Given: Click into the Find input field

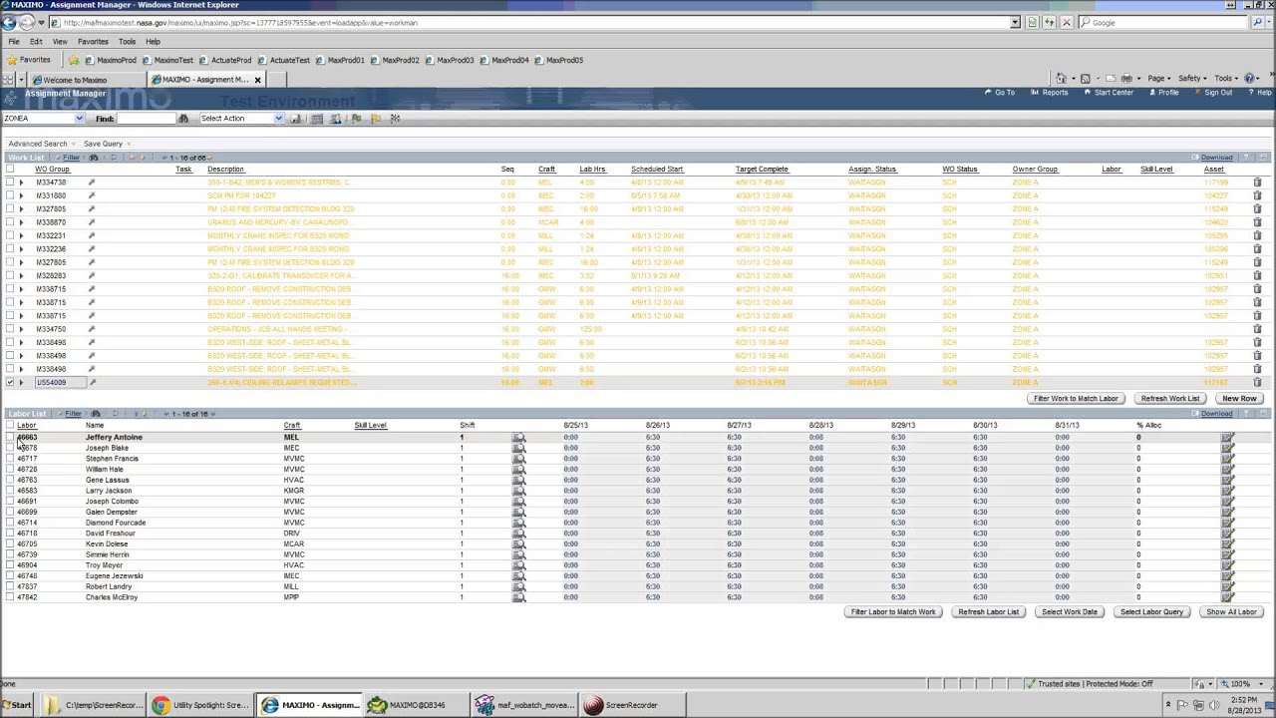Looking at the screenshot, I should [147, 119].
